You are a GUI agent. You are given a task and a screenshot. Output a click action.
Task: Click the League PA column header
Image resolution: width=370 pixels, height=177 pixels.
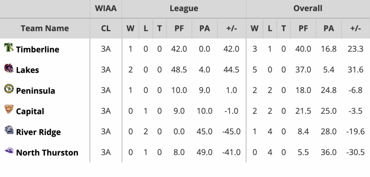(x=205, y=28)
